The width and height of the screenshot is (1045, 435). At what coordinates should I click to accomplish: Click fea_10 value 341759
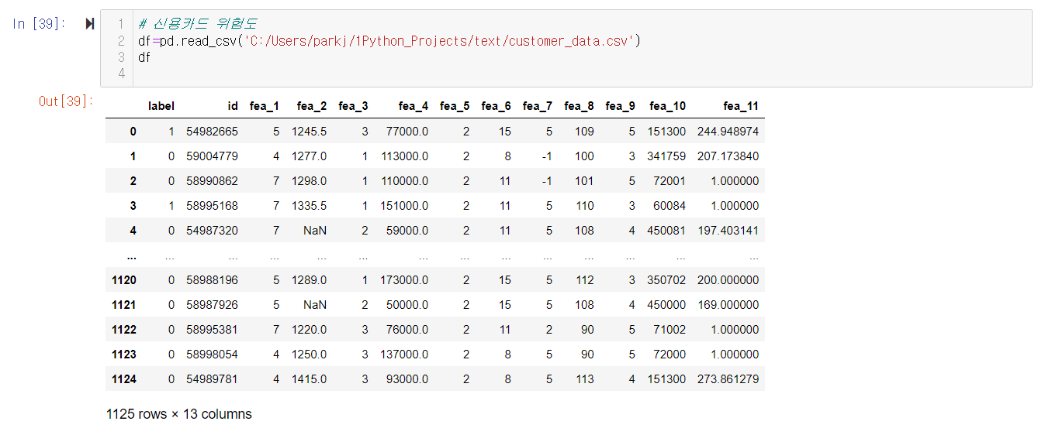point(666,156)
